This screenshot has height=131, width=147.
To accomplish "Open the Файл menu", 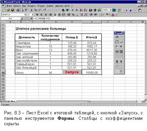I will point(9,6).
